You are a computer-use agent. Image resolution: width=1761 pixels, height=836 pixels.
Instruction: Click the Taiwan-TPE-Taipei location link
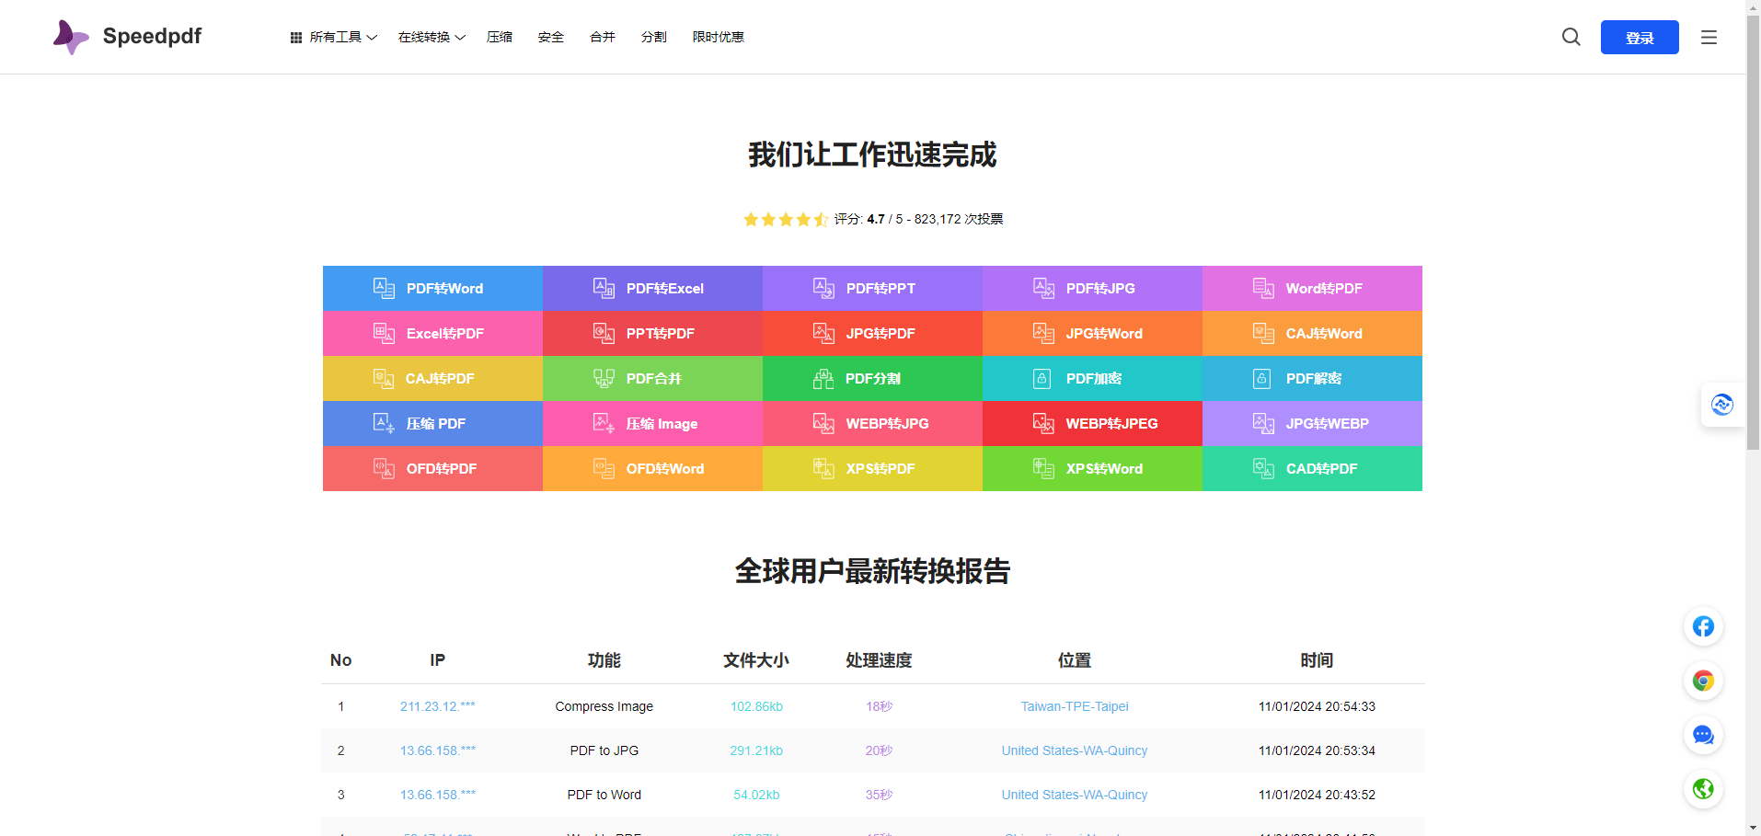point(1074,706)
